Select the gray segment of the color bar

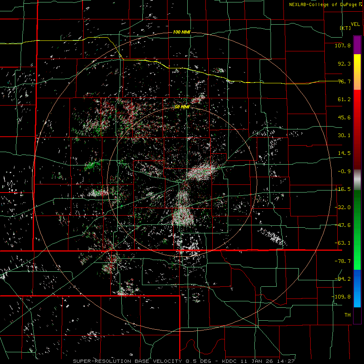357,180
